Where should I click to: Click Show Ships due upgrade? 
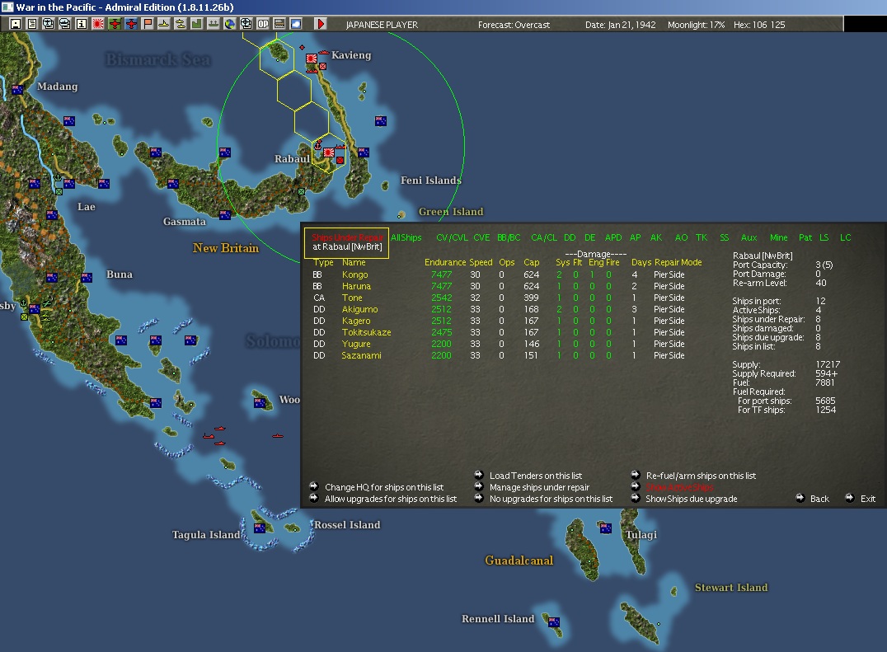(x=692, y=499)
